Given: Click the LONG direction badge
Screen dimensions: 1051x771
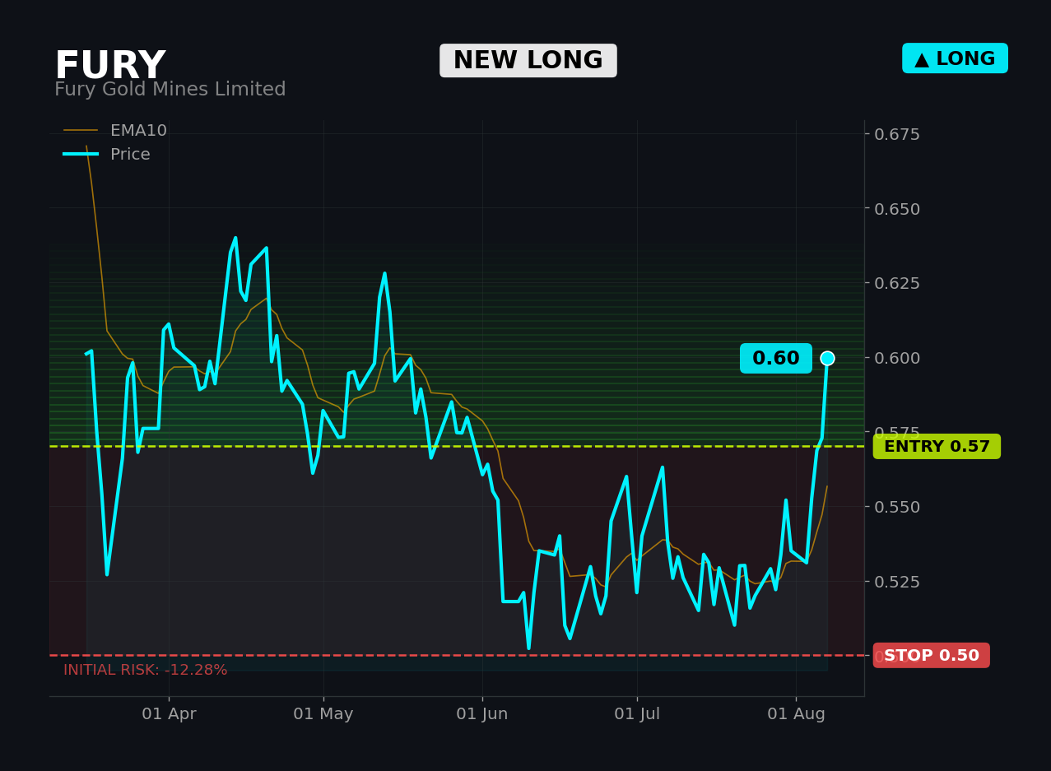Looking at the screenshot, I should pos(955,58).
